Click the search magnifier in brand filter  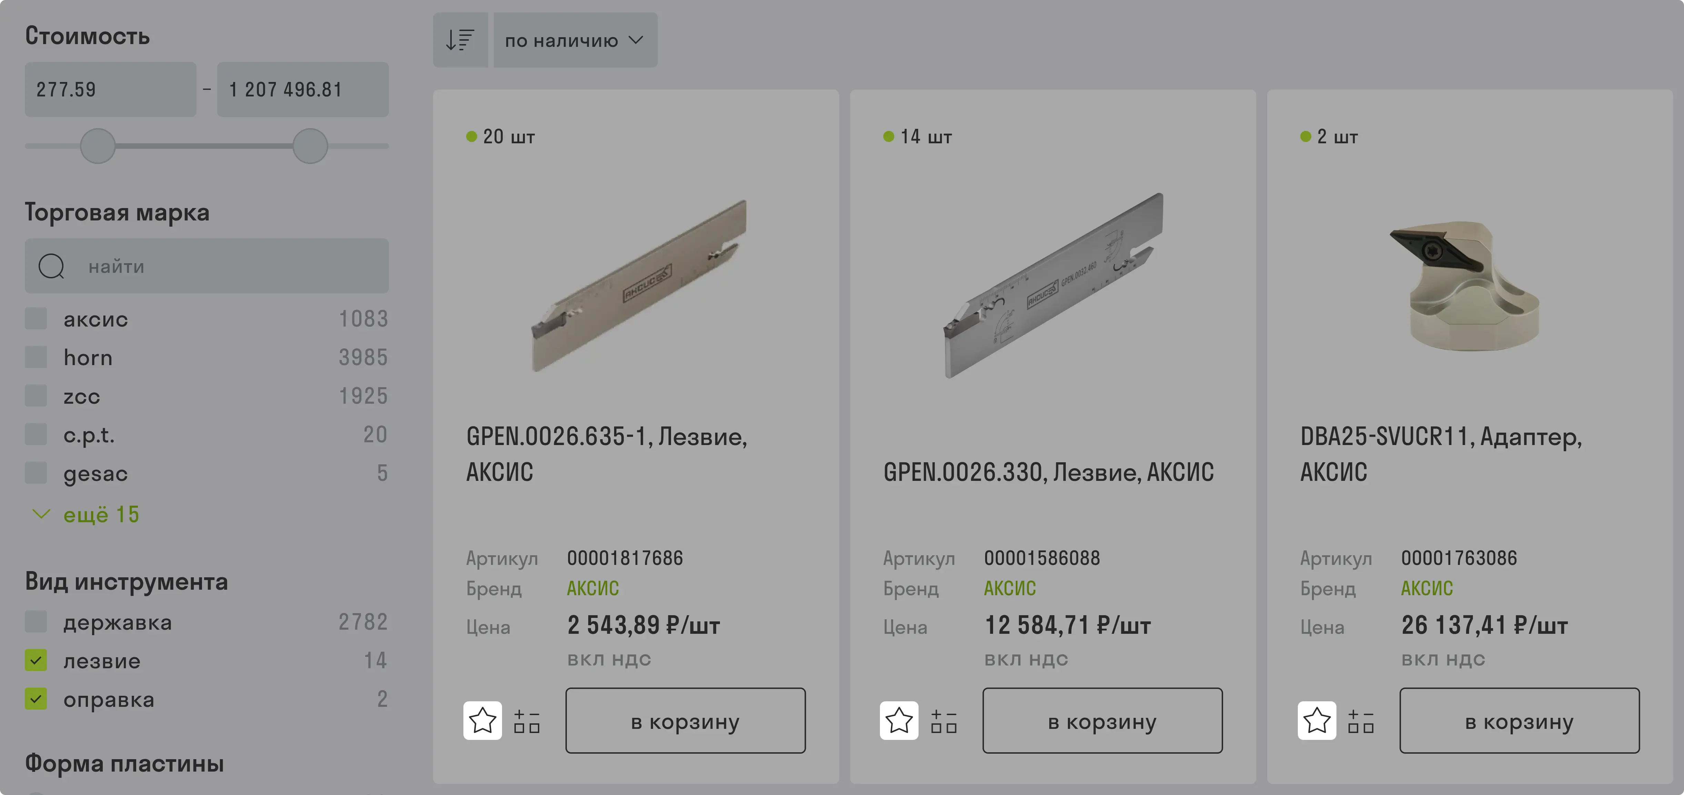click(x=51, y=267)
